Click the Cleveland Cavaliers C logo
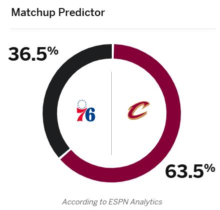The width and height of the screenshot is (220, 210). click(x=138, y=110)
